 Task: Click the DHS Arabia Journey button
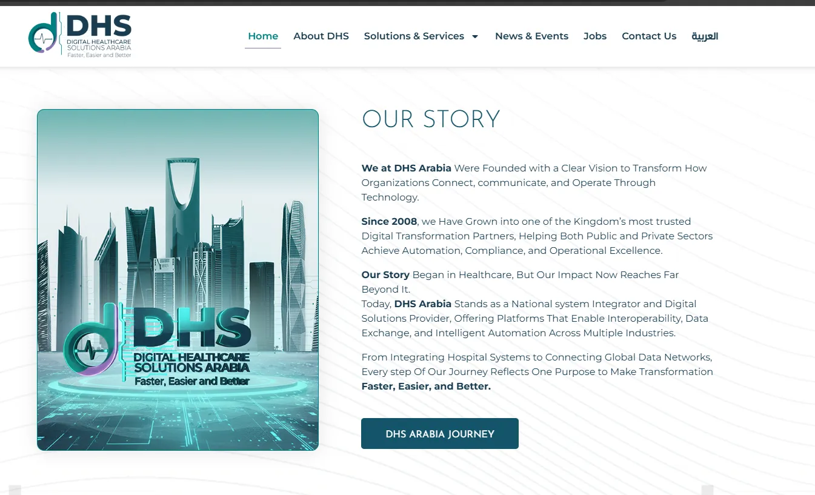(440, 434)
